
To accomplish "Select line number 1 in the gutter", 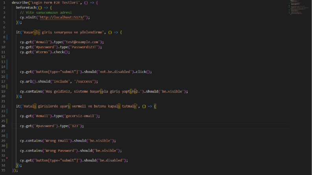I will tap(4, 3).
